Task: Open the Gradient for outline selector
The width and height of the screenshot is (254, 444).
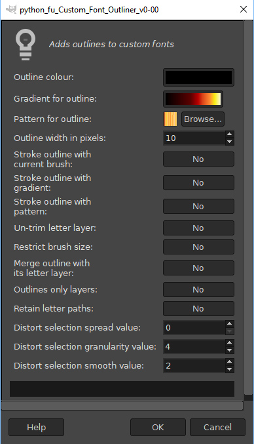Action: (x=193, y=99)
